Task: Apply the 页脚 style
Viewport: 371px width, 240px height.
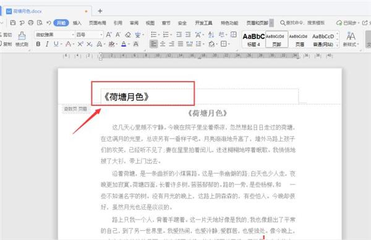Action: 276,40
